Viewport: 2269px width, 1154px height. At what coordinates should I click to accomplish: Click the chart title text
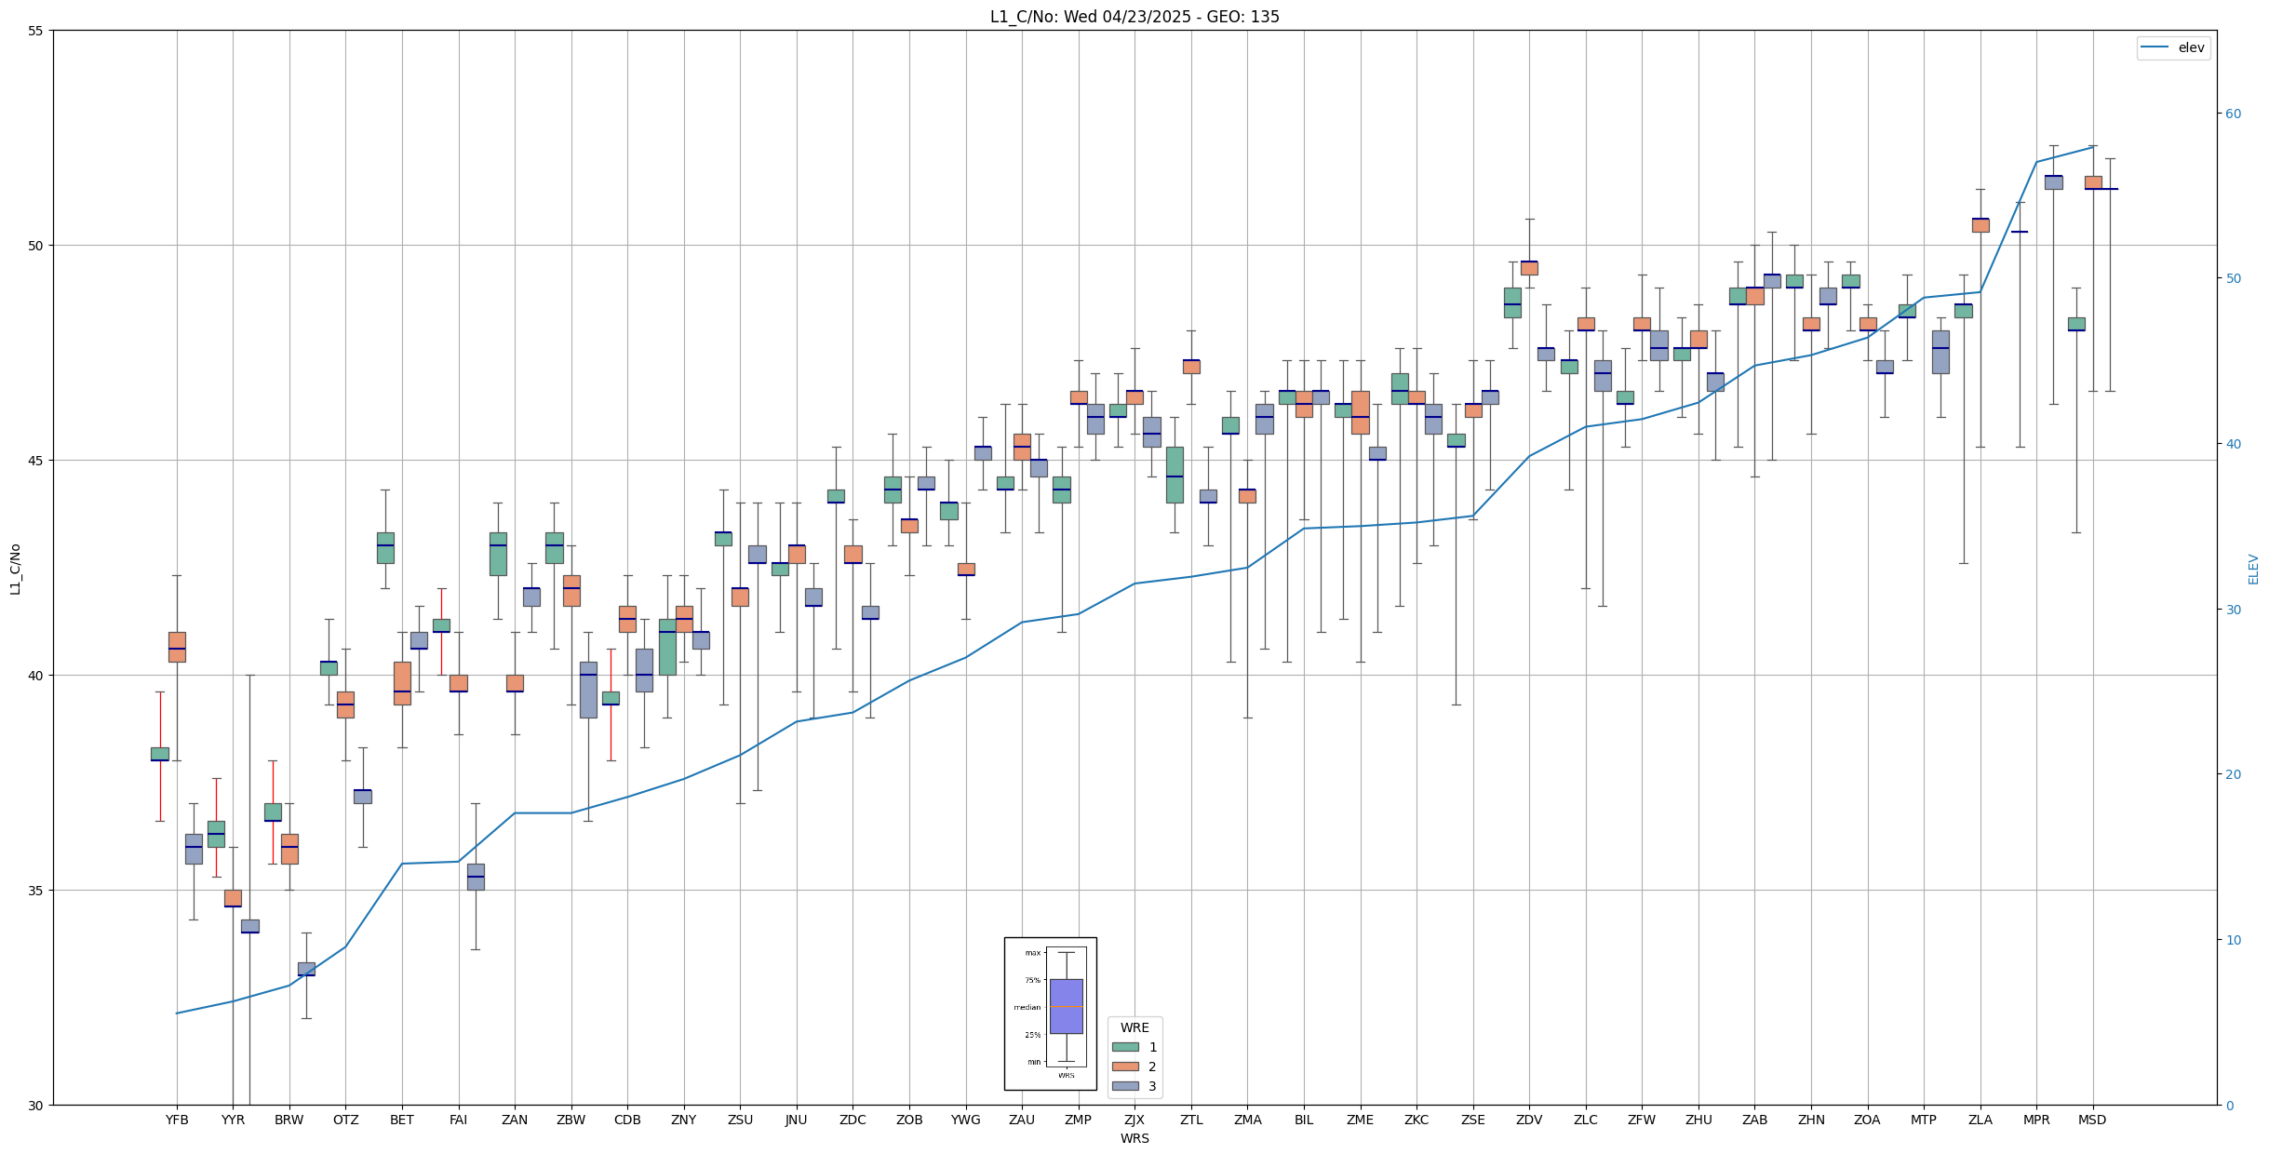(x=1134, y=17)
